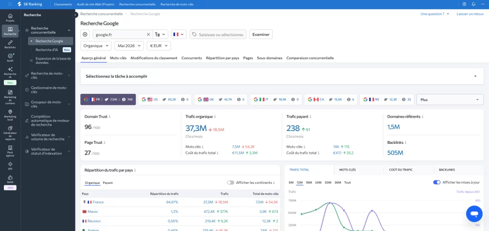
Task: Select the Payant traffic distribution tab
Action: (x=107, y=183)
